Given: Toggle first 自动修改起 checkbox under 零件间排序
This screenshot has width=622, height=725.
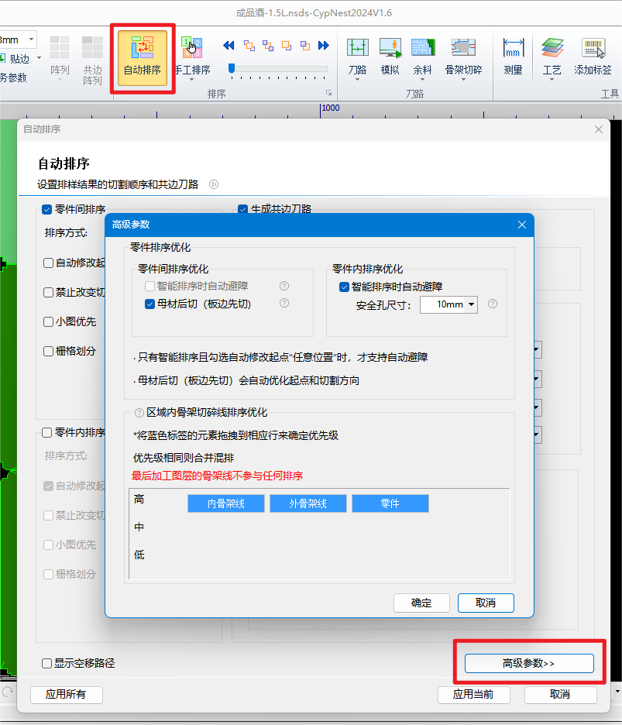Looking at the screenshot, I should tap(48, 263).
